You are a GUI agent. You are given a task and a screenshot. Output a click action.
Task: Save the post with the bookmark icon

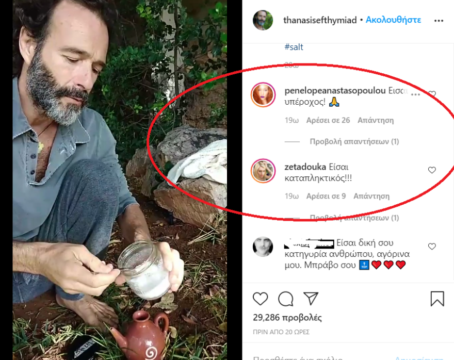(439, 298)
